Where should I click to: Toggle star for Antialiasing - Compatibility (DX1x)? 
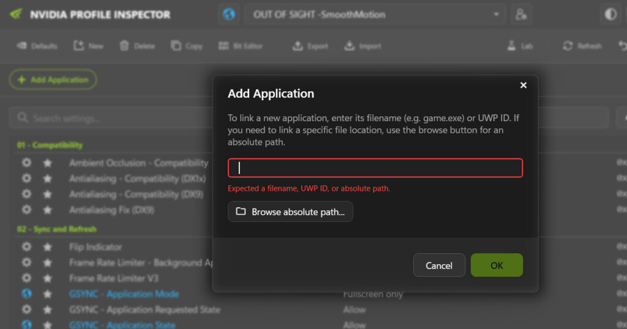coord(48,179)
